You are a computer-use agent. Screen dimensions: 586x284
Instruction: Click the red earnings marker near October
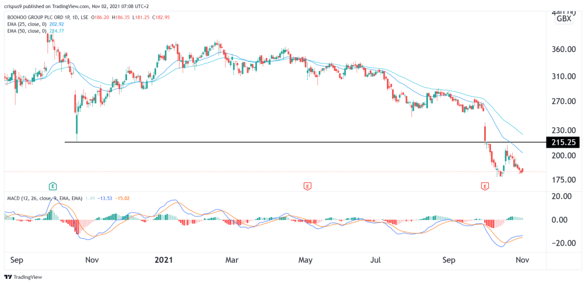point(485,186)
